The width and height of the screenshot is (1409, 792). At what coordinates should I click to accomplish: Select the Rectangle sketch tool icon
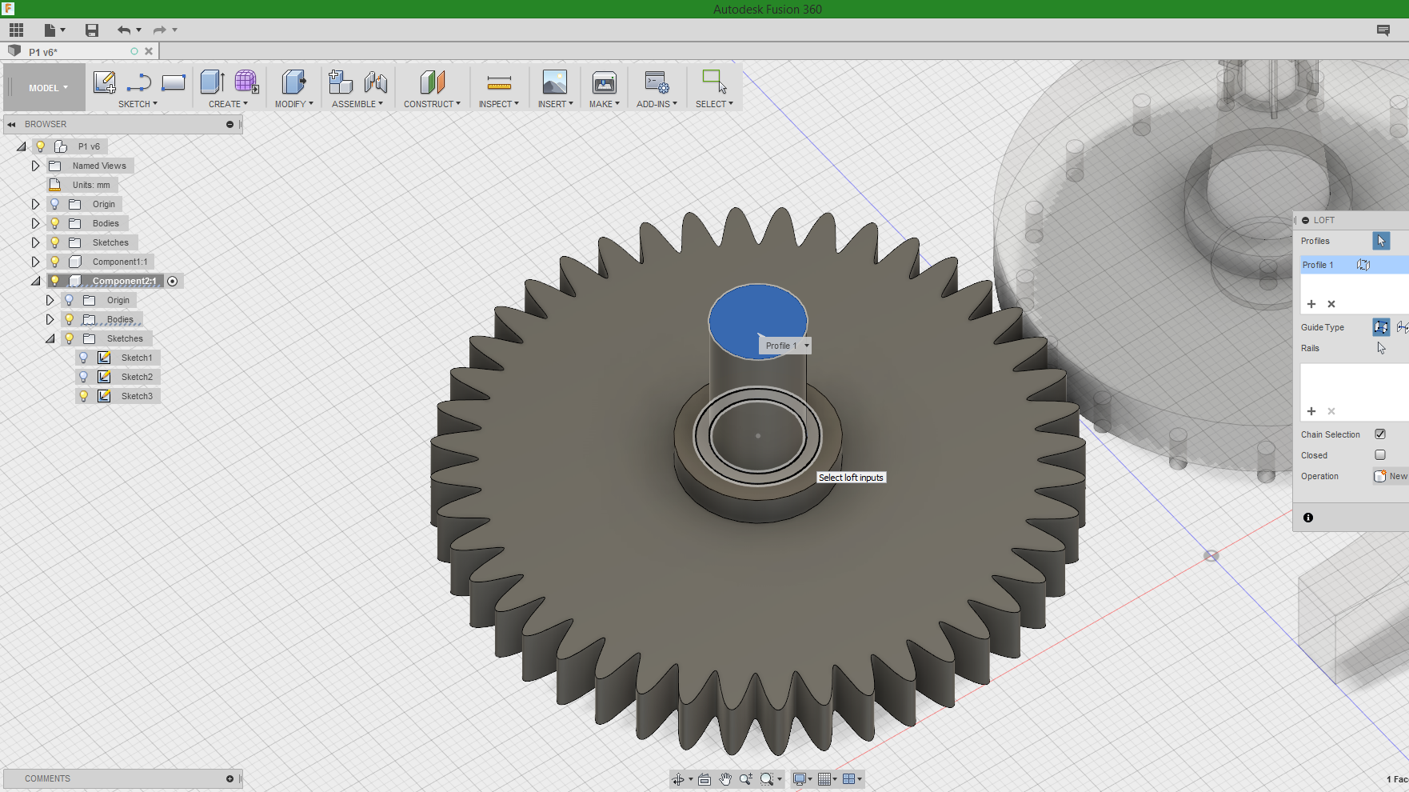pyautogui.click(x=174, y=82)
